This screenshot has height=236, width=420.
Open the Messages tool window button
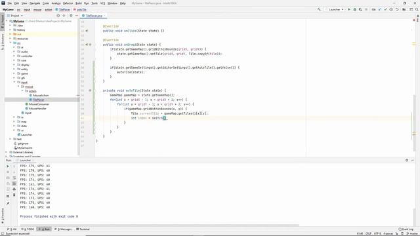[63, 229]
